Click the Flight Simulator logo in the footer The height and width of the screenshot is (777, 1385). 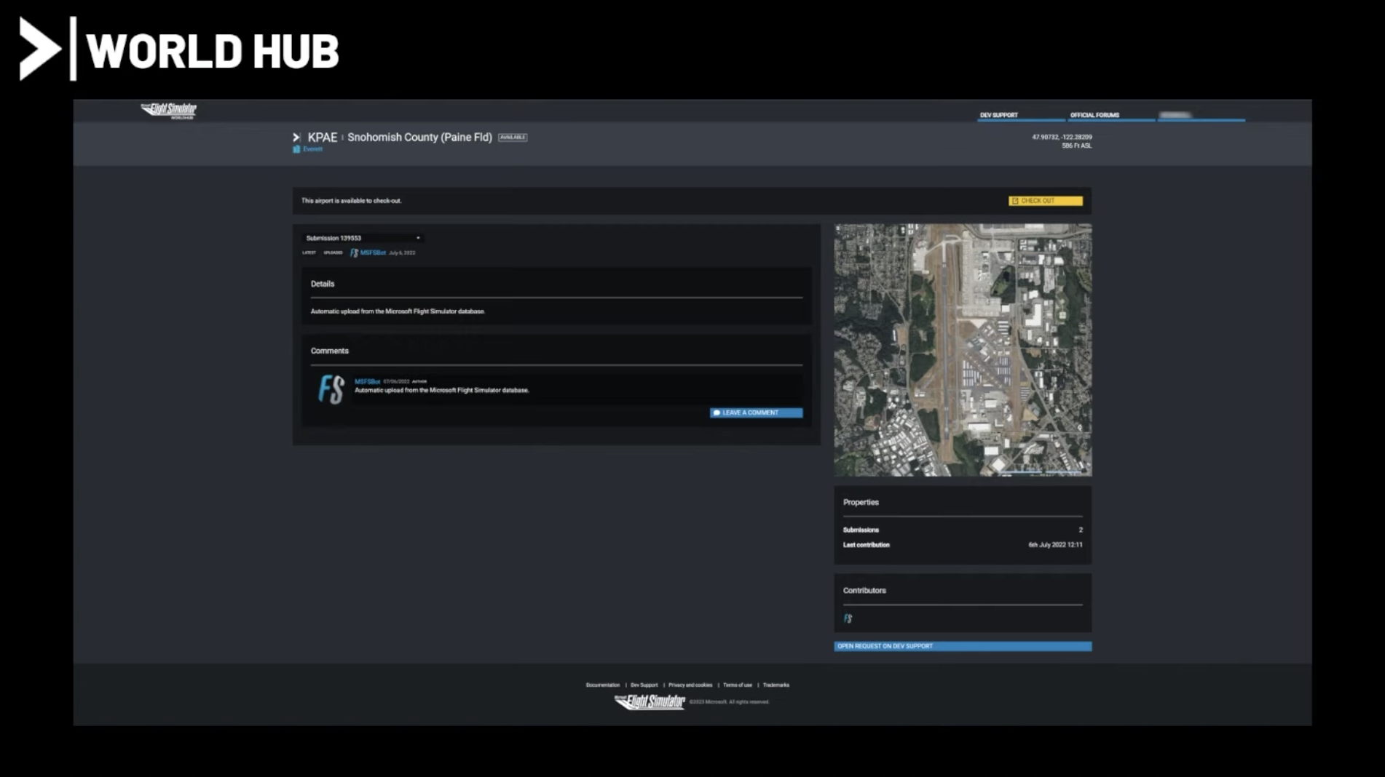click(650, 702)
